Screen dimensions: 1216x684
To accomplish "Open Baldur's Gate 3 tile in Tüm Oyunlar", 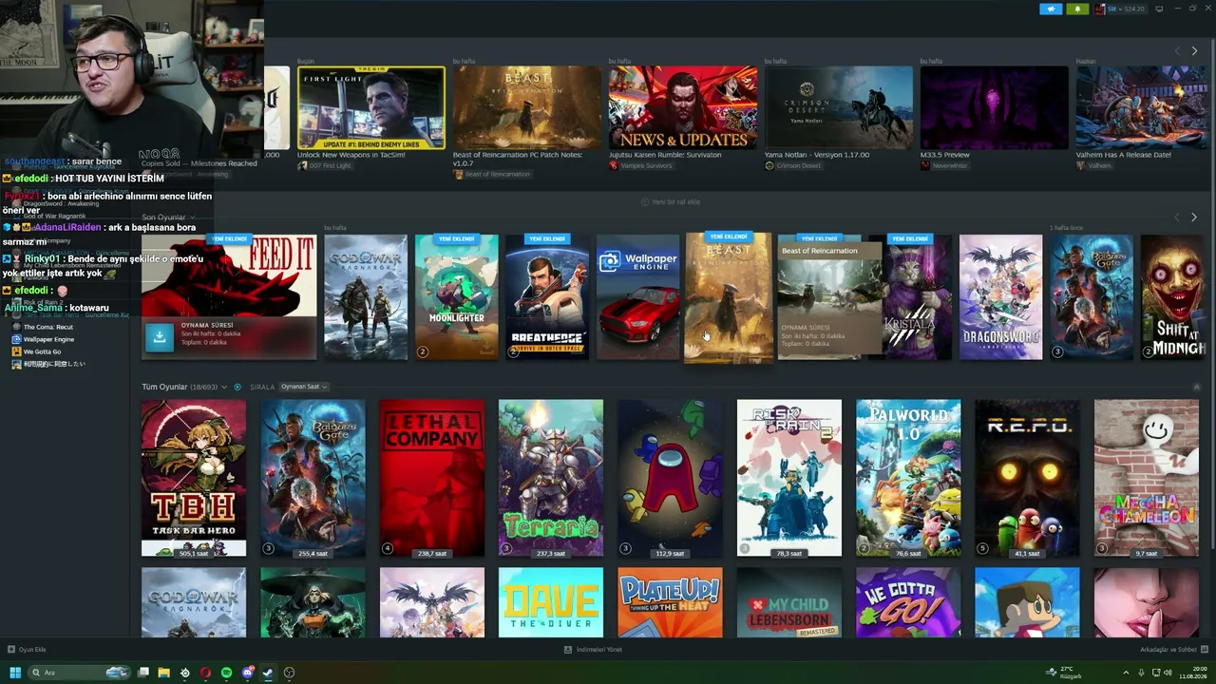I will (313, 478).
